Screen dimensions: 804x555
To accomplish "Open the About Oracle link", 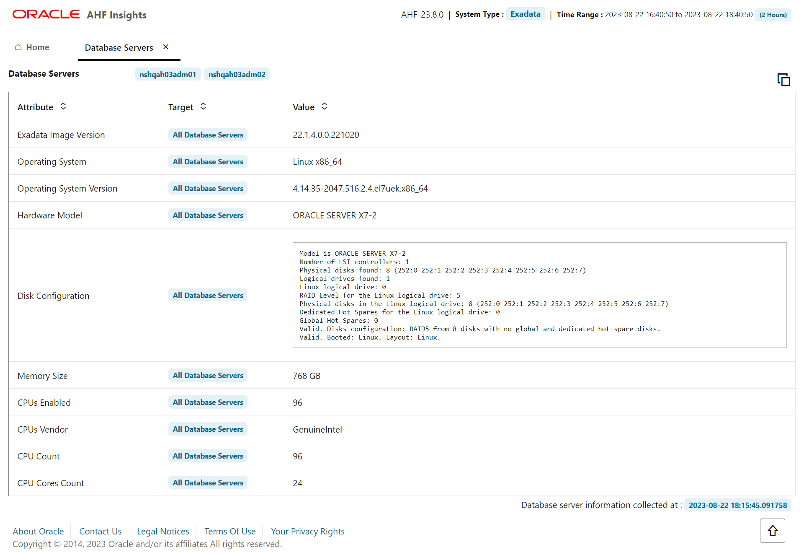I will pyautogui.click(x=38, y=532).
